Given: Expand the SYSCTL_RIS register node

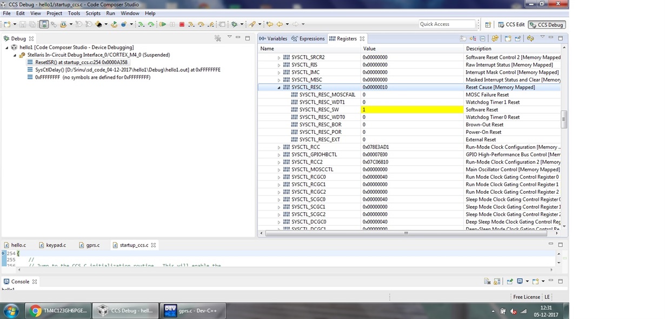Looking at the screenshot, I should pos(279,65).
